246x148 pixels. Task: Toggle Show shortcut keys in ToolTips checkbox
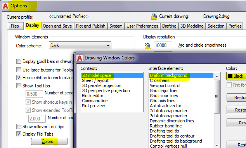click(28, 102)
